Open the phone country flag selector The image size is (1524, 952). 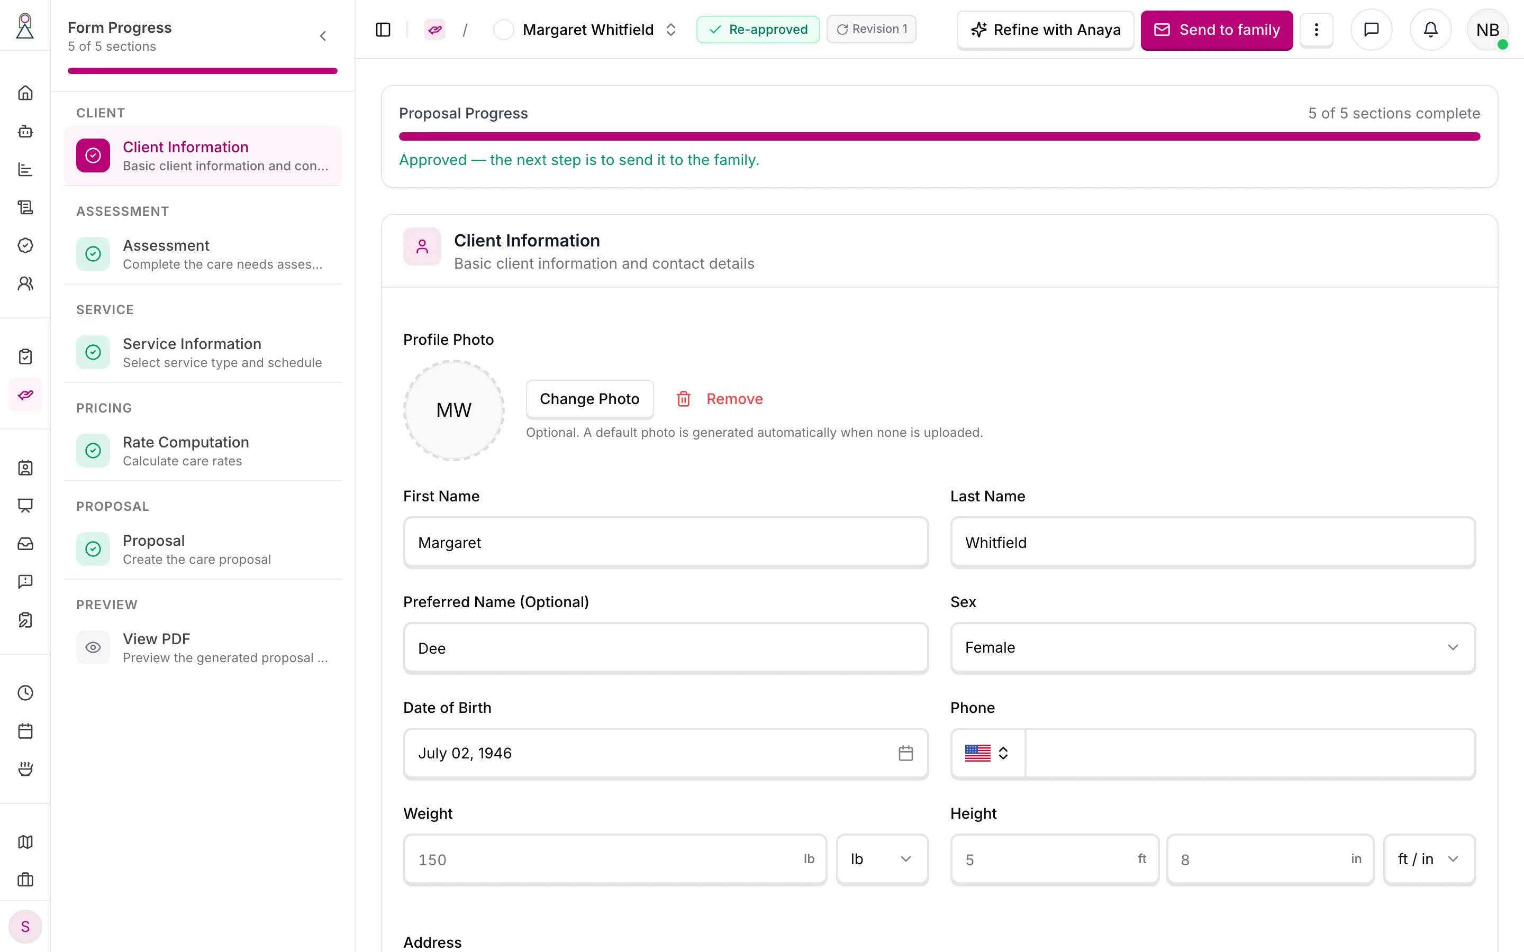click(987, 753)
